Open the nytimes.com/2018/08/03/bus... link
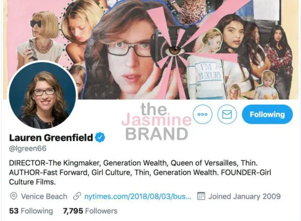 coord(138,196)
